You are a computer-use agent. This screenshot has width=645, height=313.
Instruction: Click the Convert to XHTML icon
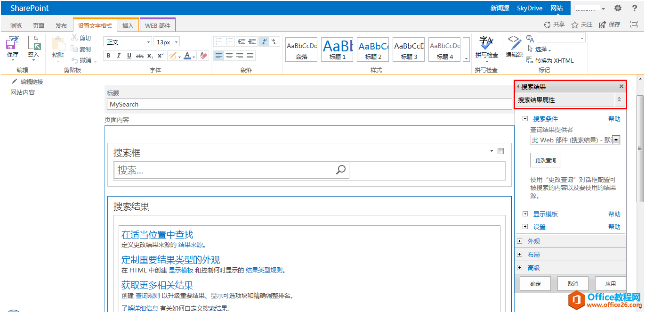tap(530, 60)
